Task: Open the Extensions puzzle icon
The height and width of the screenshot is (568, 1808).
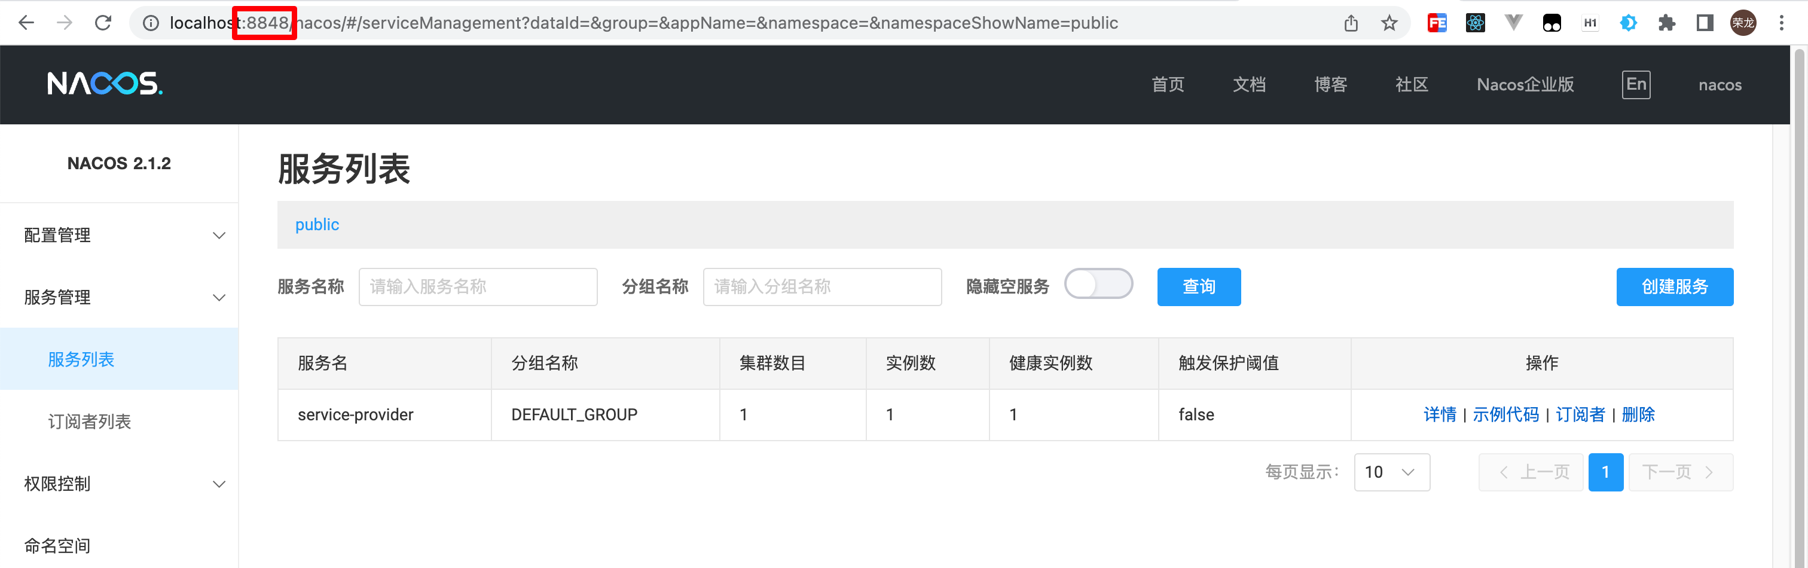Action: 1666,23
